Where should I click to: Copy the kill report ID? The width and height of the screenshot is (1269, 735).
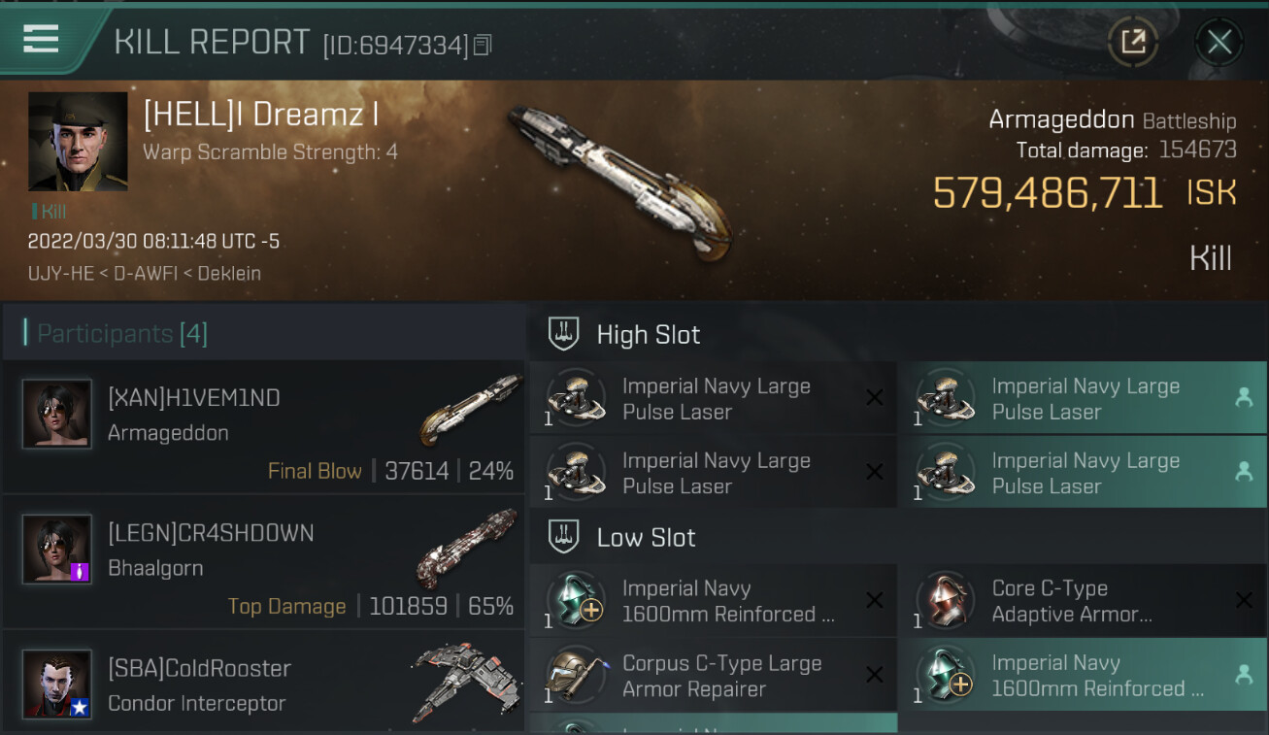(484, 45)
